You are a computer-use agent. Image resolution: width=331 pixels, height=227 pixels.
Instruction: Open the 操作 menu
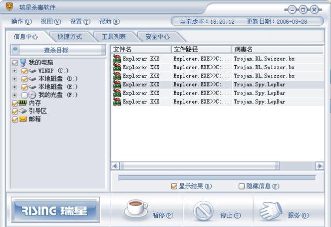[x=21, y=22]
